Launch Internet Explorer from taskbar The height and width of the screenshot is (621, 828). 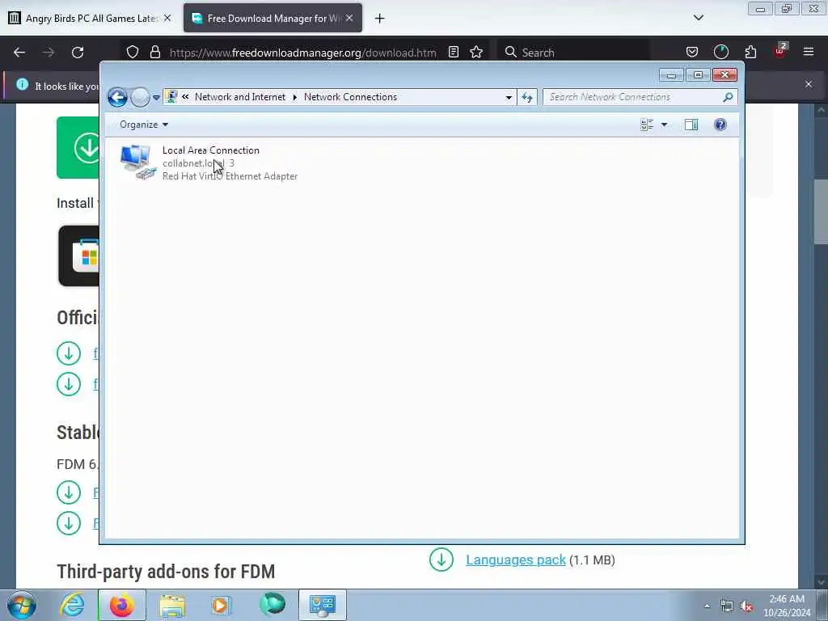tap(72, 605)
